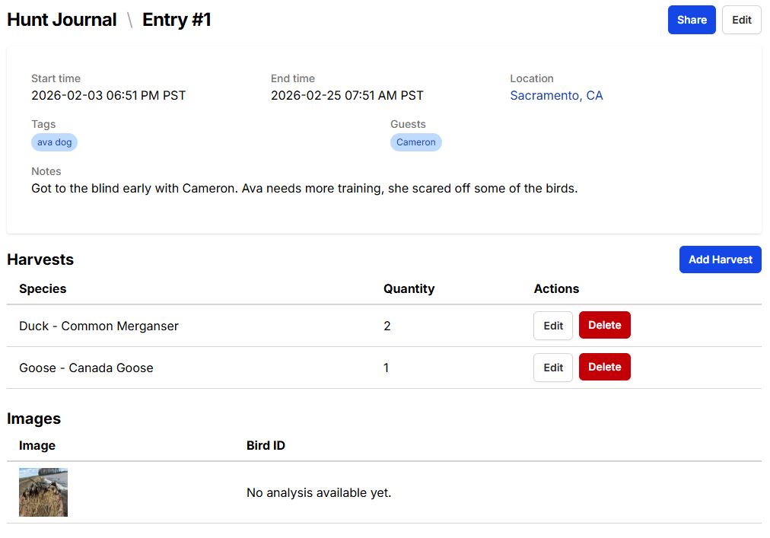Navigate back via the Hunt Journal breadcrumb
The image size is (770, 538).
[62, 19]
